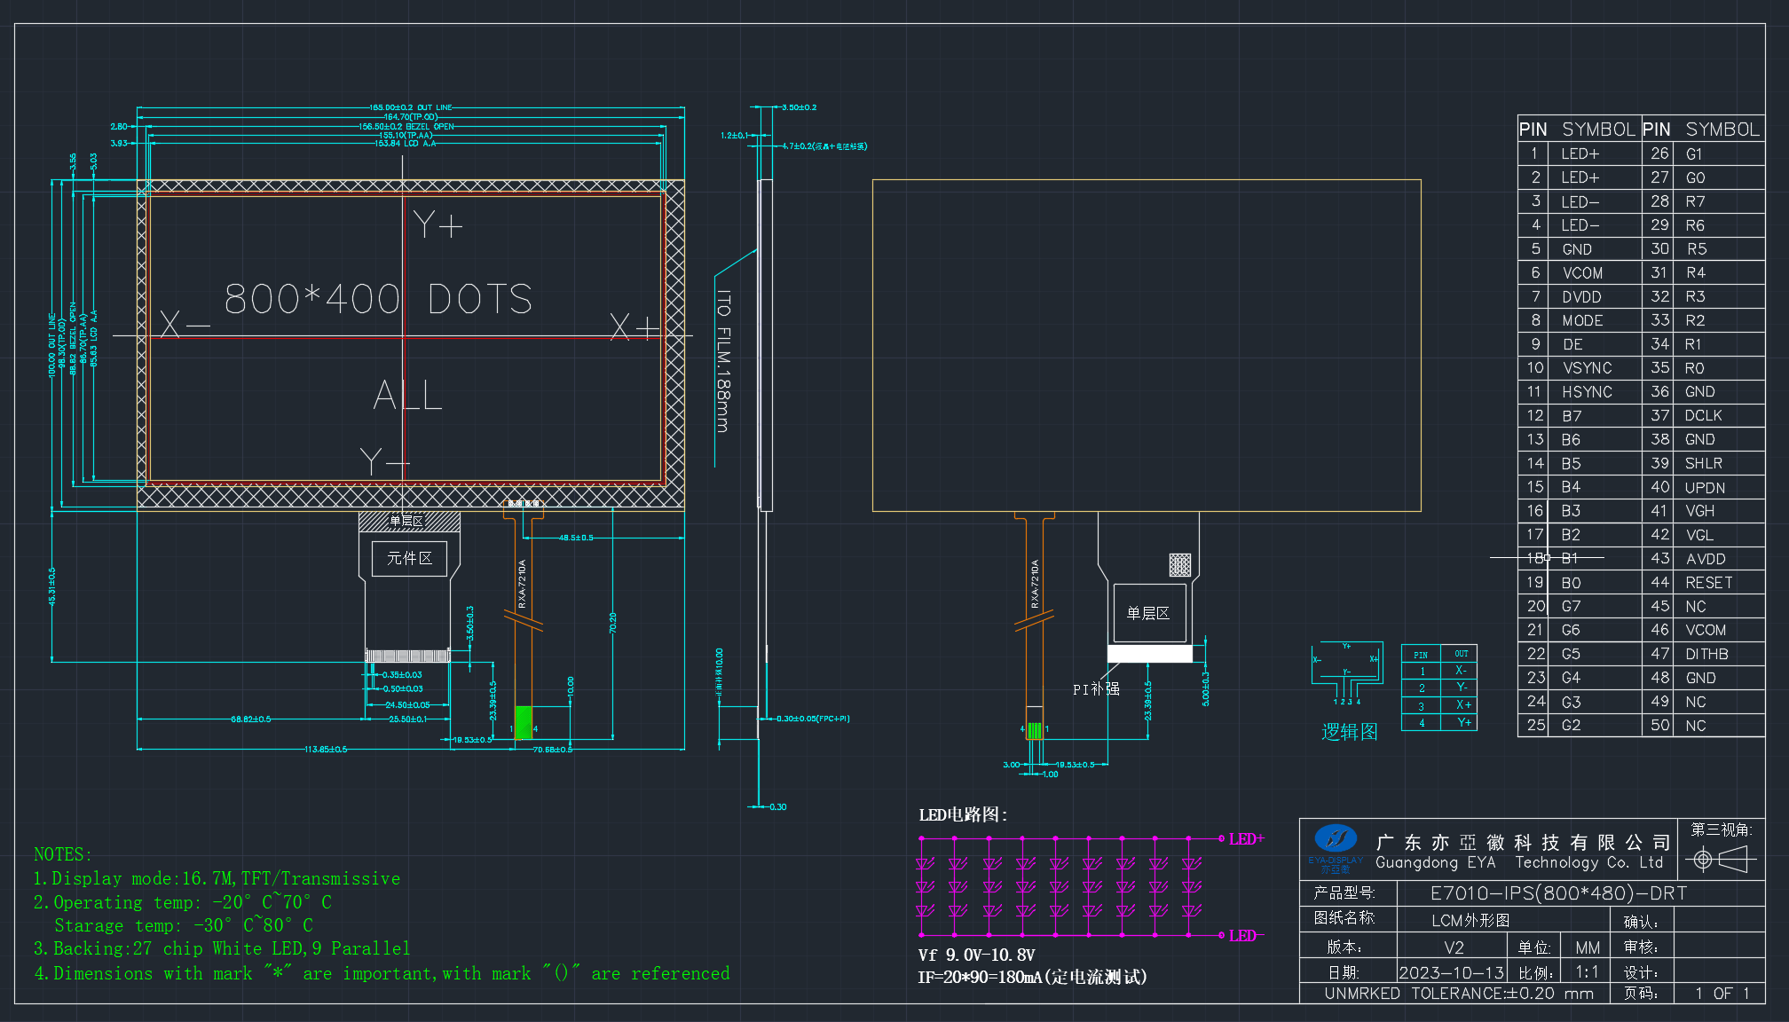1789x1022 pixels.
Task: Click the small touch panel logic diagram above 逻辑图
Action: tap(1347, 673)
